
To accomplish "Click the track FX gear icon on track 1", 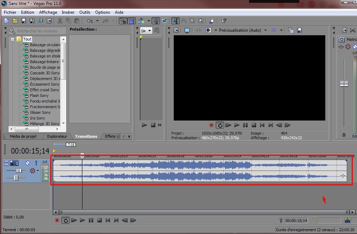I will 33,171.
